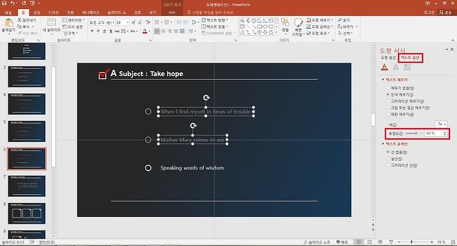Open Textbox layout icon in format pane
Image resolution: width=457 pixels, height=246 pixels.
[x=407, y=67]
